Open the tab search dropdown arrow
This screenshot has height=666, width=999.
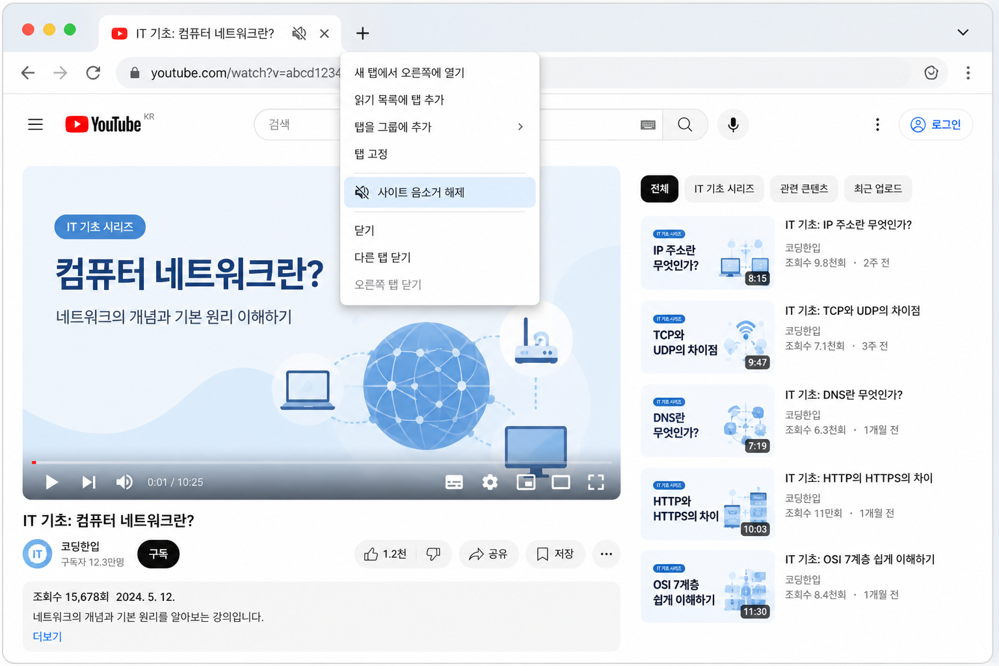(963, 33)
